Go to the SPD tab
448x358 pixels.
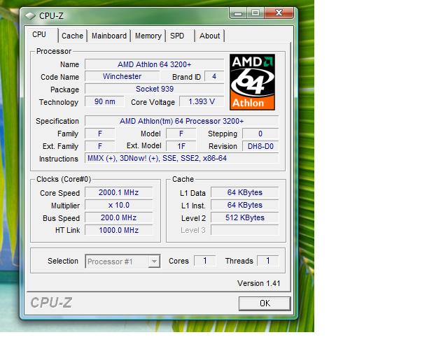(x=177, y=36)
